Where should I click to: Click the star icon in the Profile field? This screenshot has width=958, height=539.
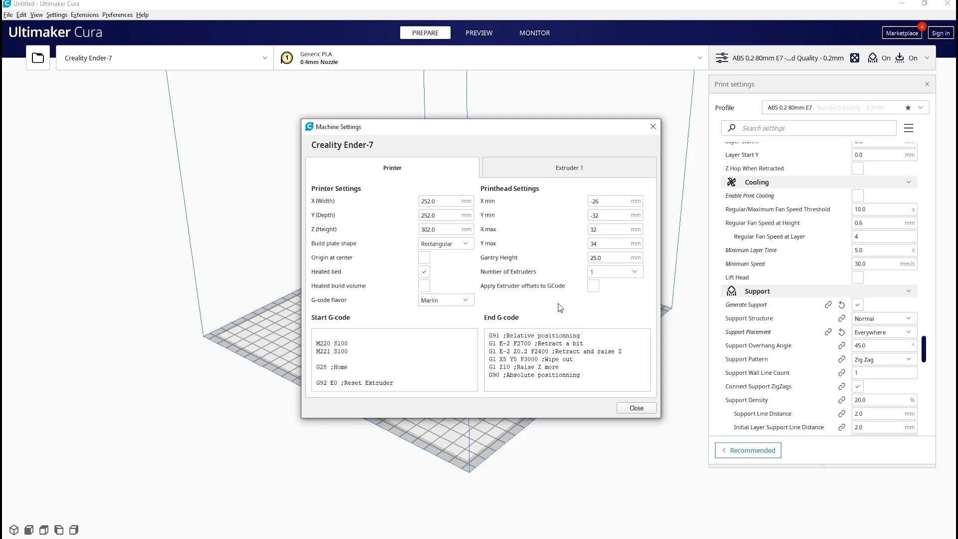point(908,108)
